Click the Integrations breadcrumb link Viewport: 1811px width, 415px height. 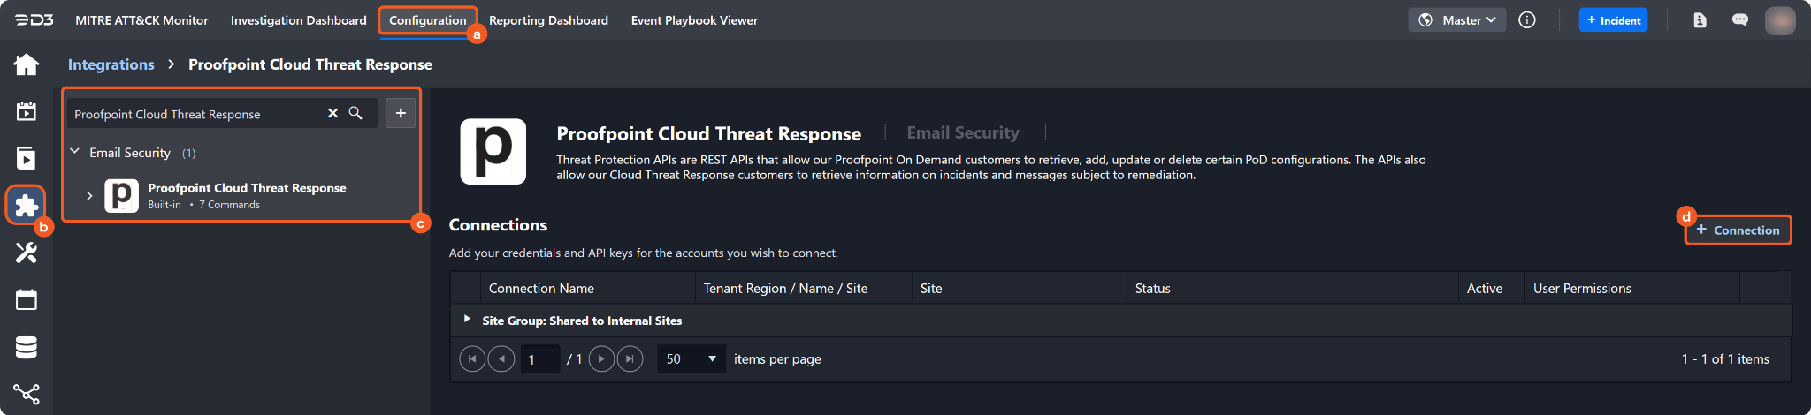click(x=111, y=64)
